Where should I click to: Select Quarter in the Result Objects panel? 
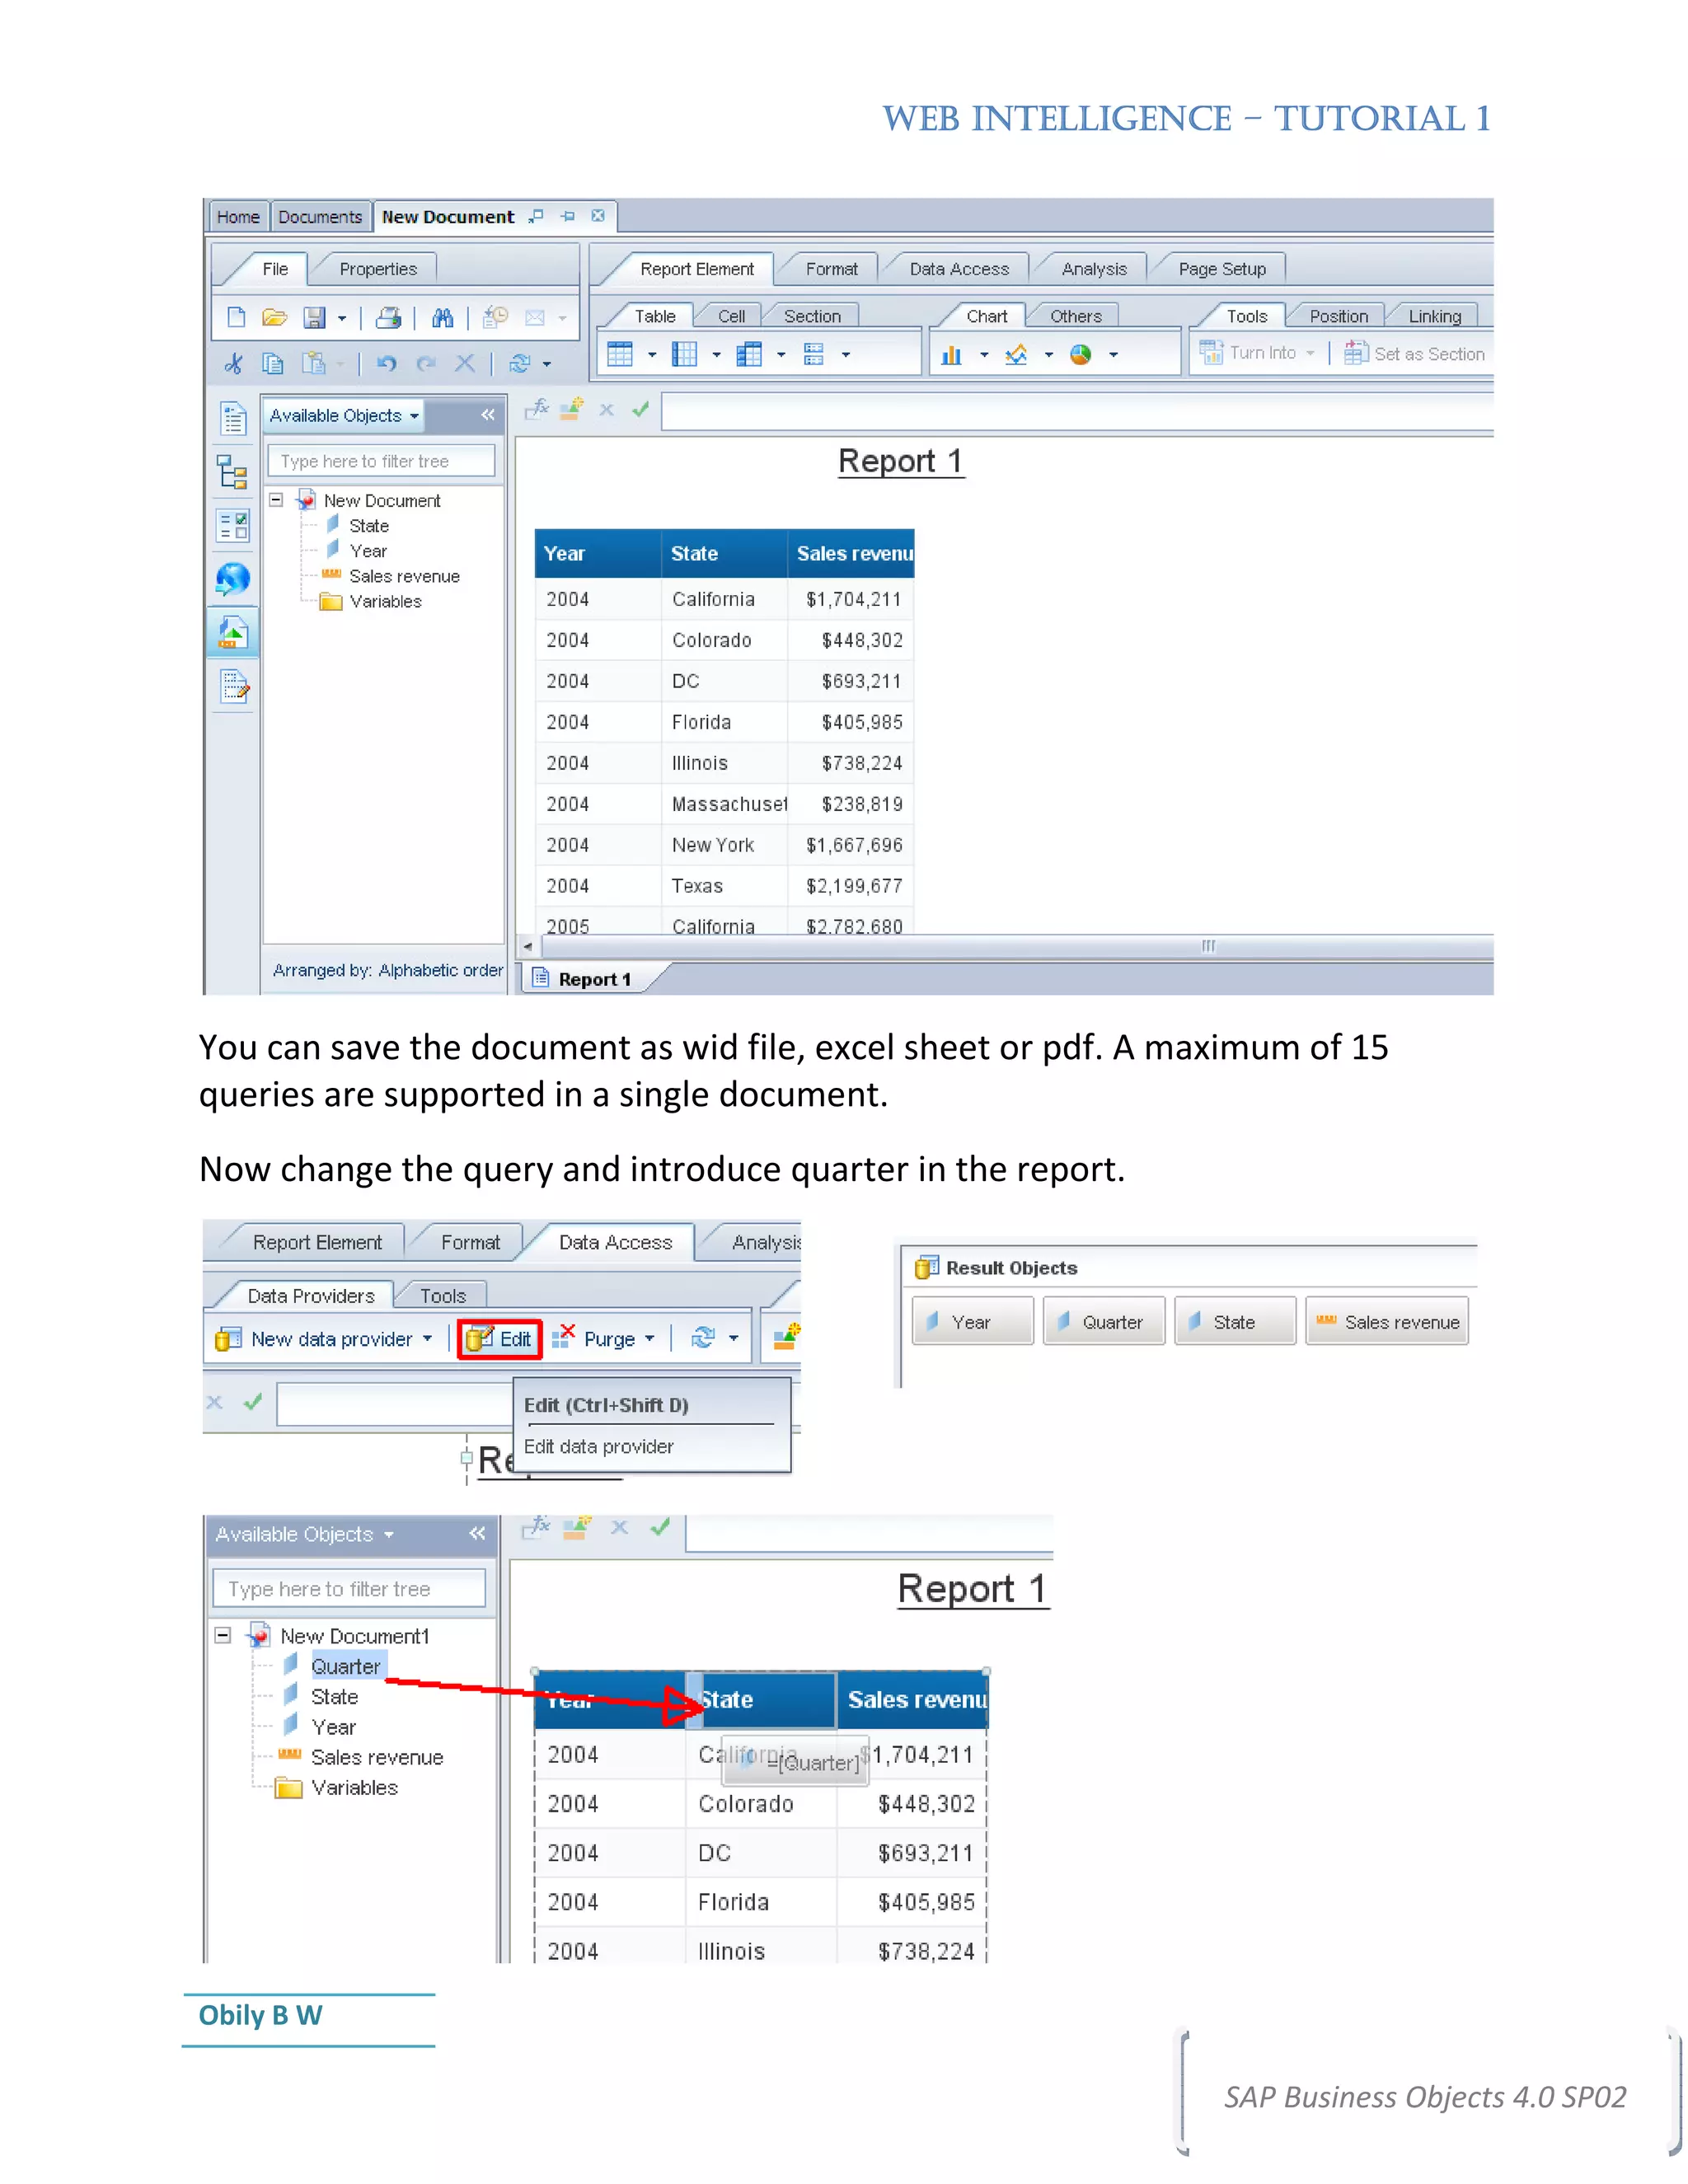[x=1103, y=1322]
